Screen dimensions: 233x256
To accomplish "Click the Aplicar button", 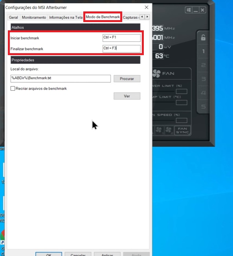I will [x=107, y=254].
